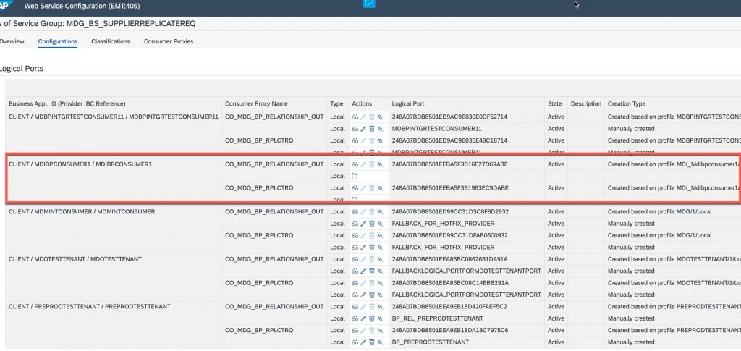Display logical port 248A07BDB8501EEA9EB18DA18C7975C6
This screenshot has height=351, width=741.
coord(355,330)
